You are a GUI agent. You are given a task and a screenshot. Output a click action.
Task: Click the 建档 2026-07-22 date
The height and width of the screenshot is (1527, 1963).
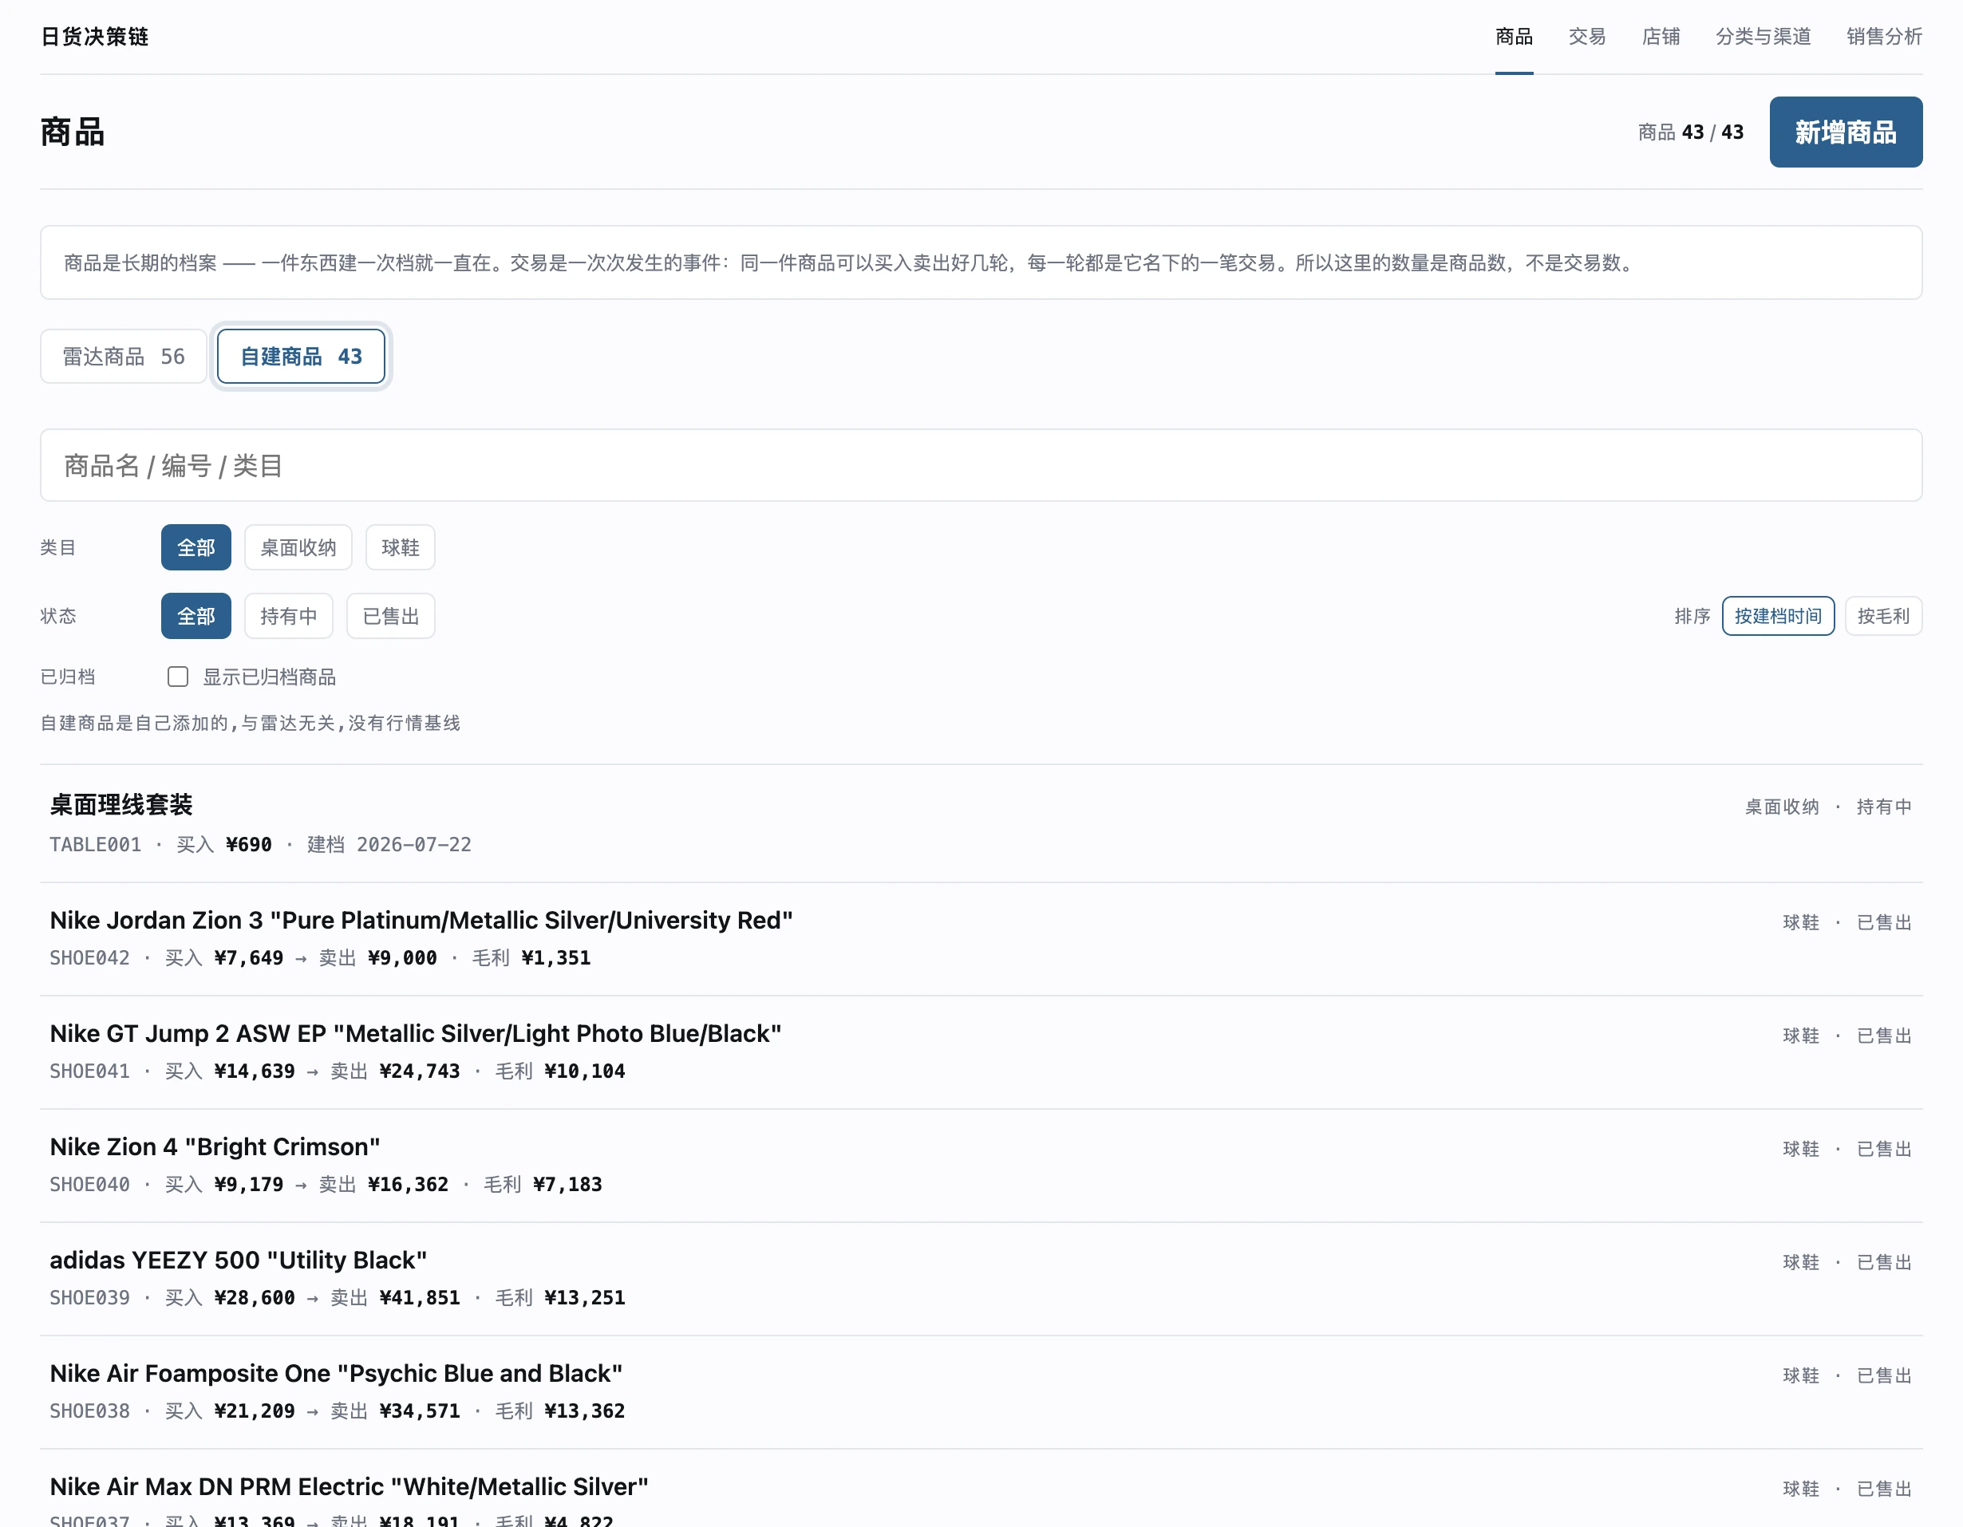click(x=389, y=845)
